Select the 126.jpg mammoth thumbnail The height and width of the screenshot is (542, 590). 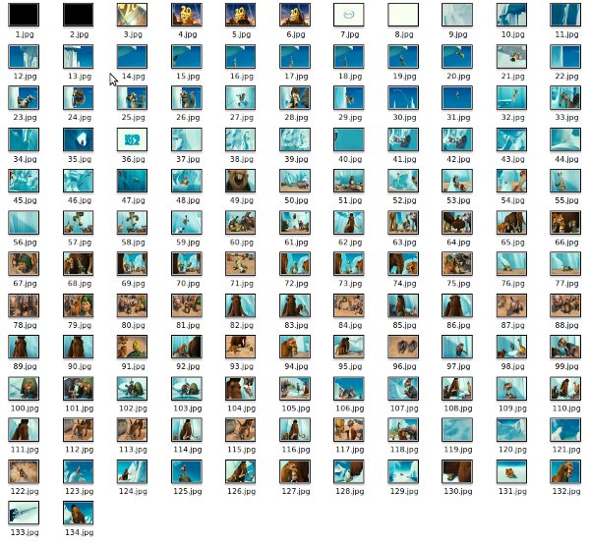pyautogui.click(x=241, y=471)
